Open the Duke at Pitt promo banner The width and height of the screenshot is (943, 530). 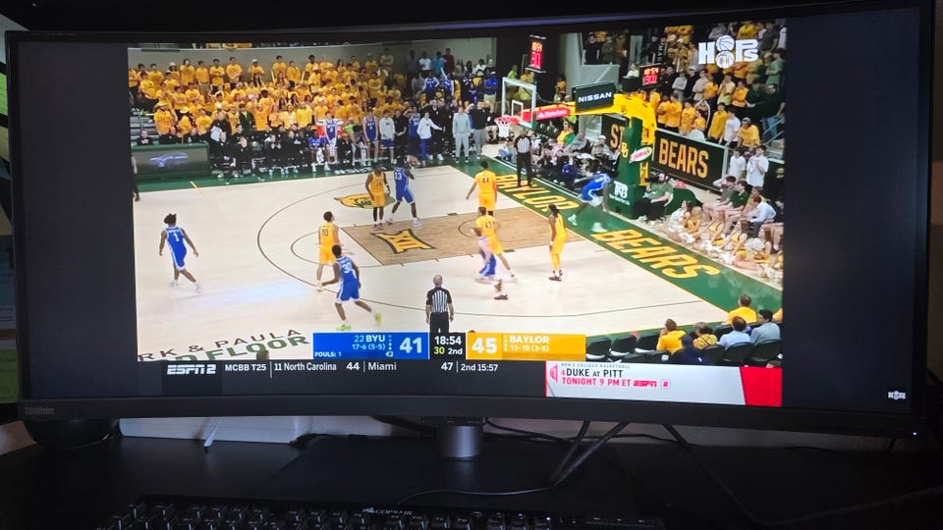tap(643, 384)
